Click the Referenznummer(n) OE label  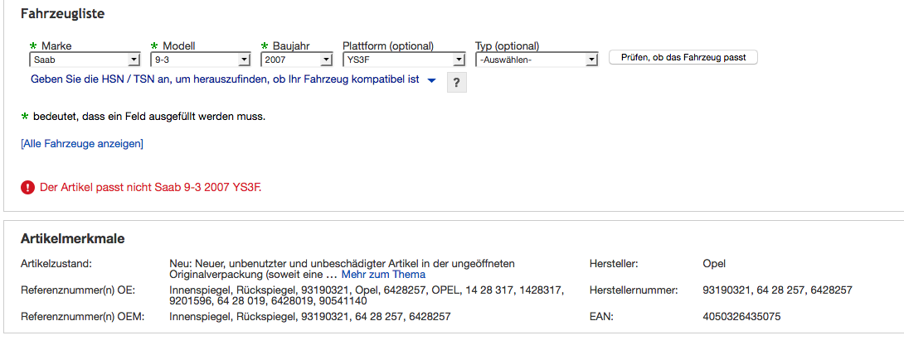78,290
